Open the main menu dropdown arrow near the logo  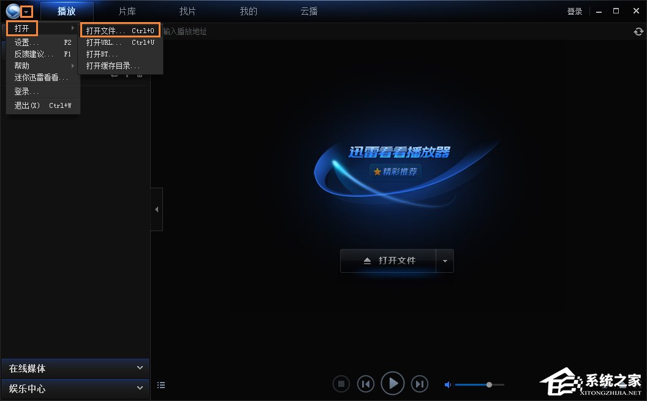click(x=26, y=10)
